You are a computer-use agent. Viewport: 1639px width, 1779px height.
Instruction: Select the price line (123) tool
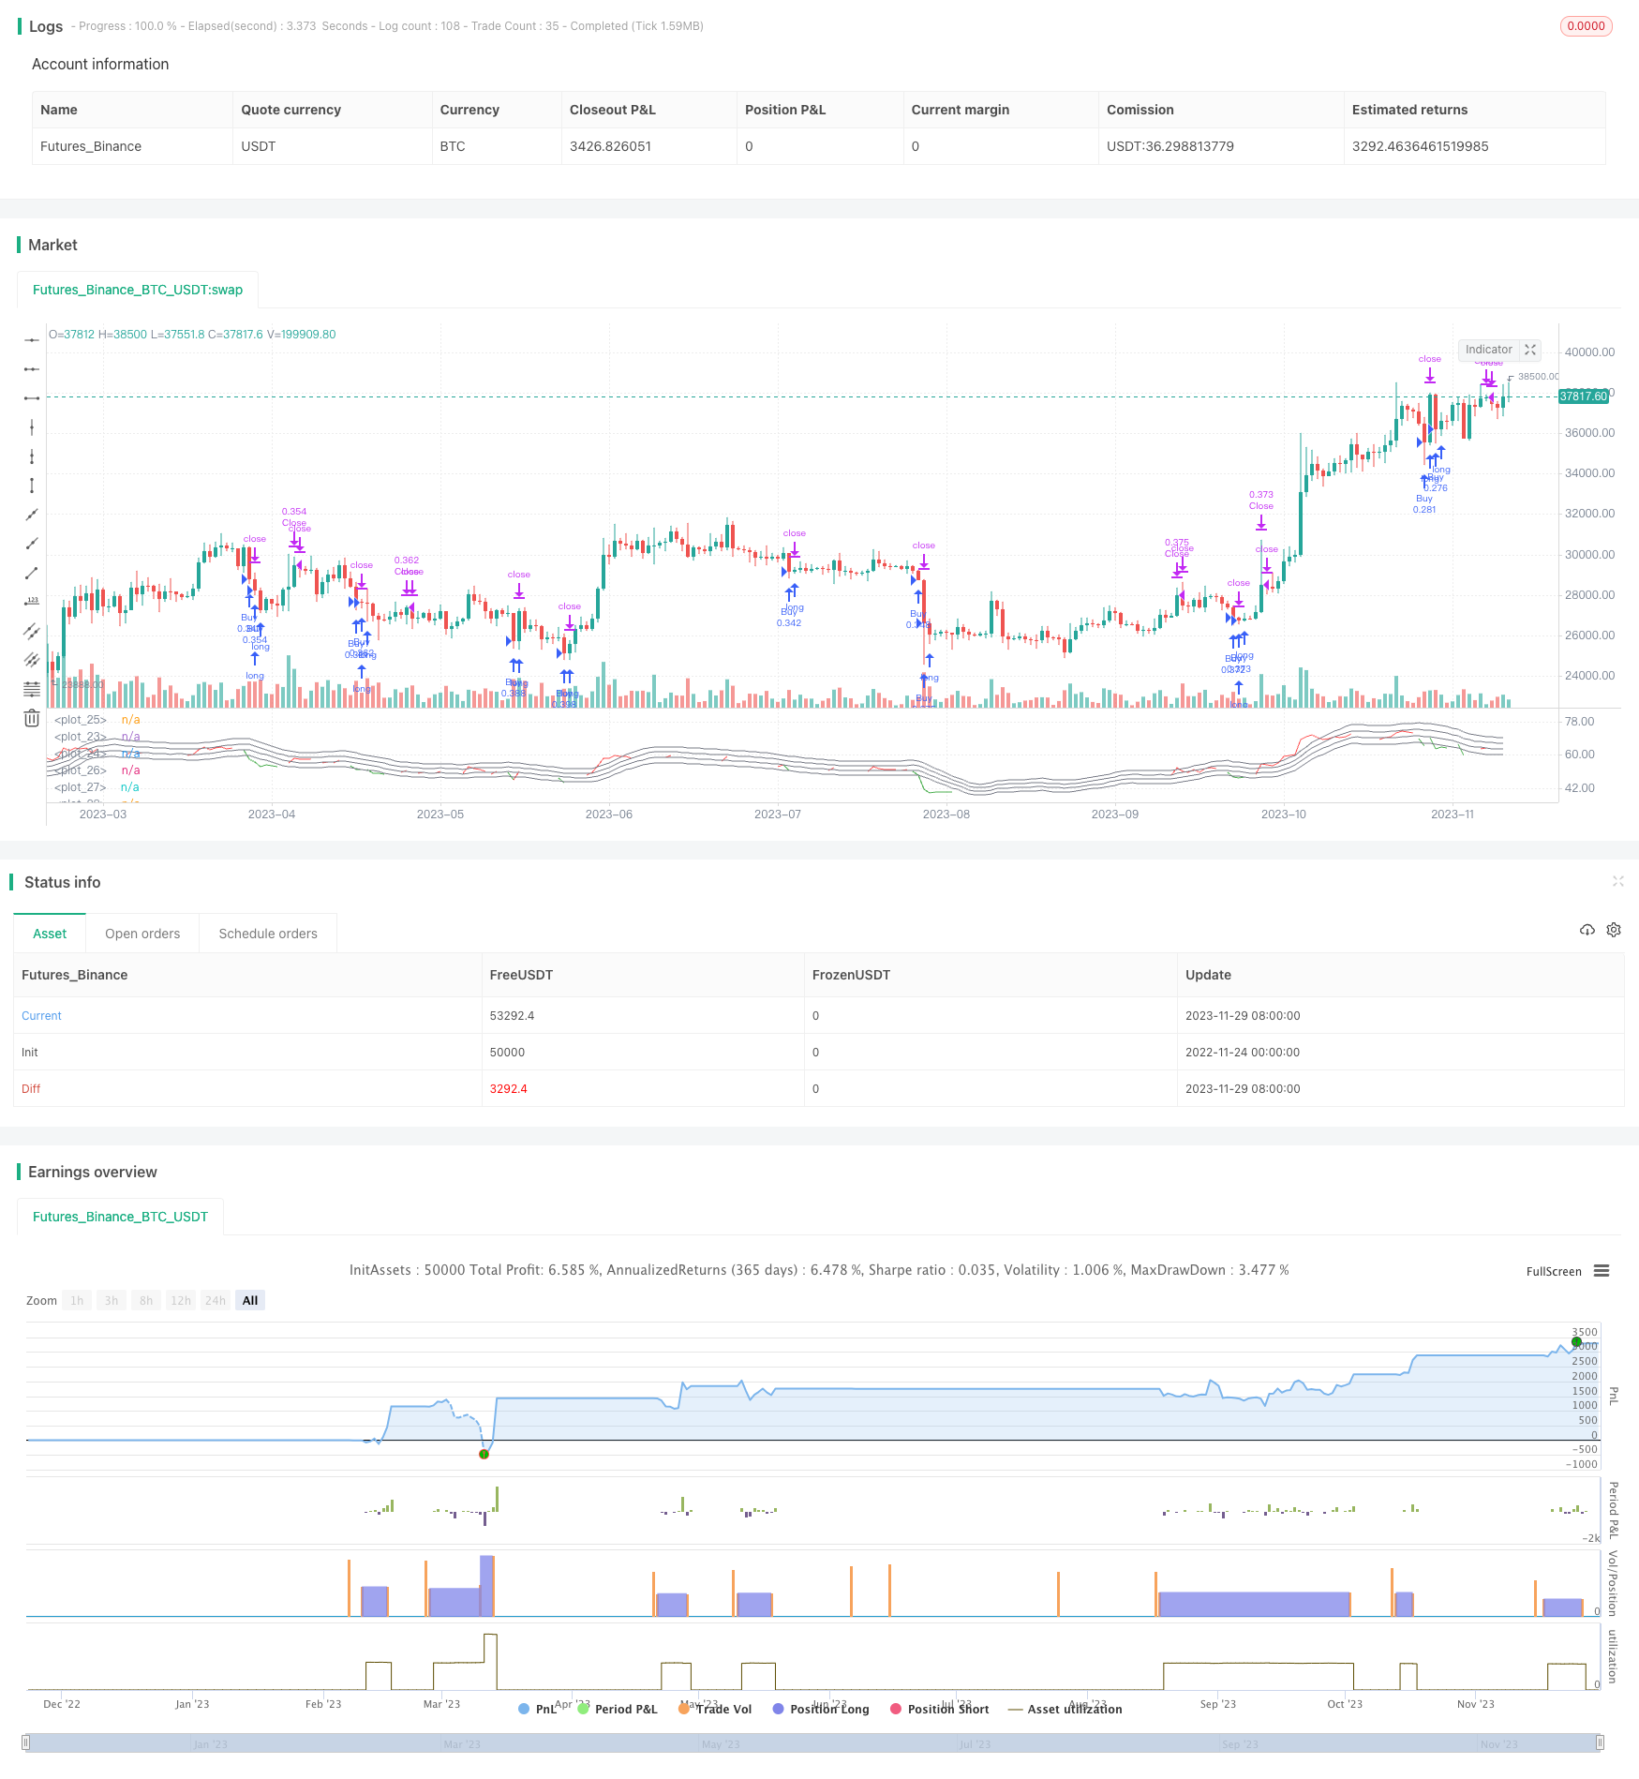tap(32, 602)
